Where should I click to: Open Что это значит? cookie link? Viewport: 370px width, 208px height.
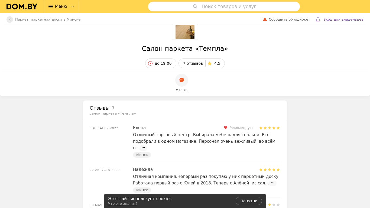coord(123,204)
